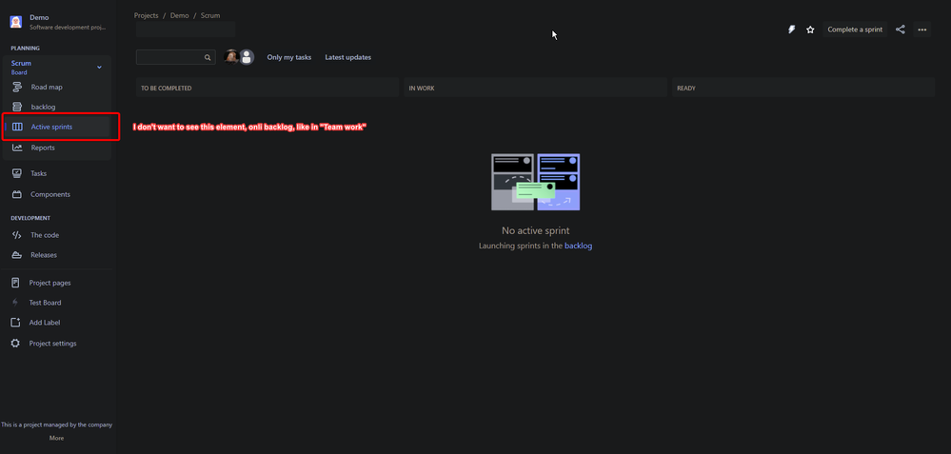951x454 pixels.
Task: Click the Project settings gear icon
Action: click(x=16, y=344)
